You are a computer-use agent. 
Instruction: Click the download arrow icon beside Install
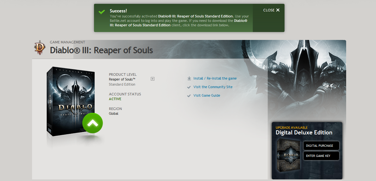[189, 78]
